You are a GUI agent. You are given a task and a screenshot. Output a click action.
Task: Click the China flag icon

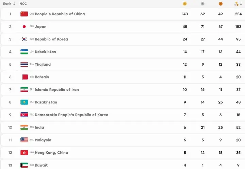(x=24, y=14)
